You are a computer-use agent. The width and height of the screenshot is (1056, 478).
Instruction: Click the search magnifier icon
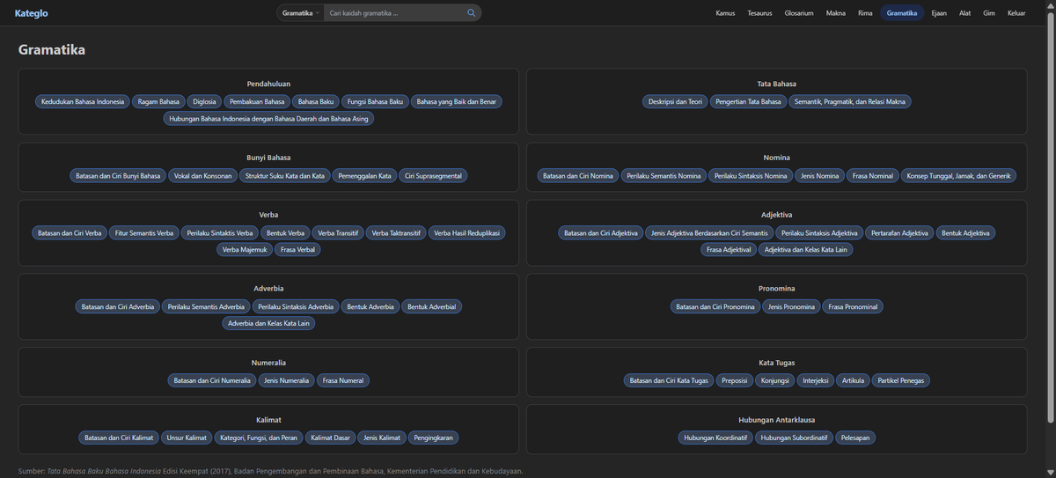(x=471, y=13)
